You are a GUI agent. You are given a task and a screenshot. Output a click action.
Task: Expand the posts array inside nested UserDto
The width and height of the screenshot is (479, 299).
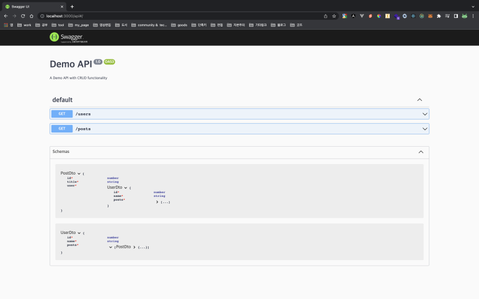[157, 202]
